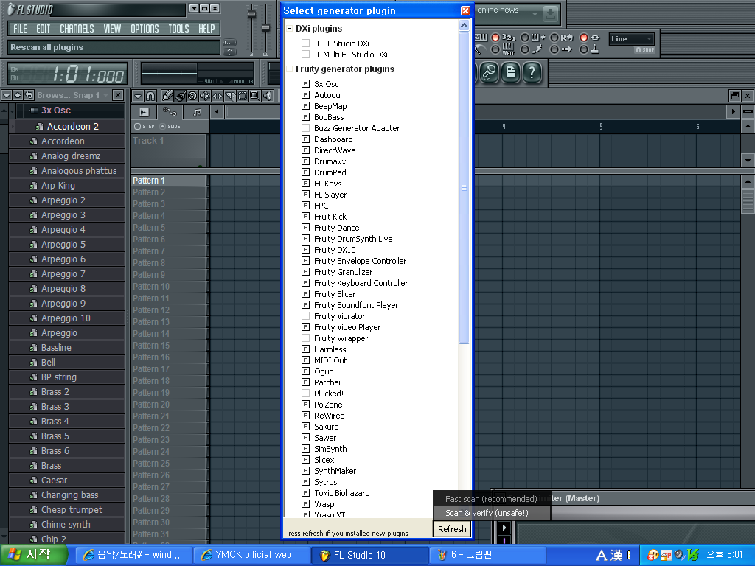Open the online news dropdown arrow
This screenshot has width=755, height=566.
[x=535, y=14]
